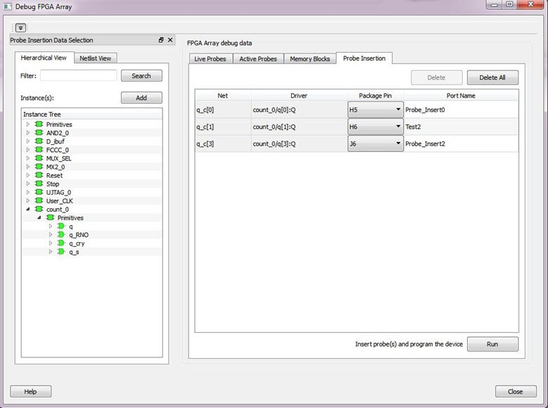The height and width of the screenshot is (408, 548).
Task: Switch to the Live Probes tab
Action: (210, 59)
